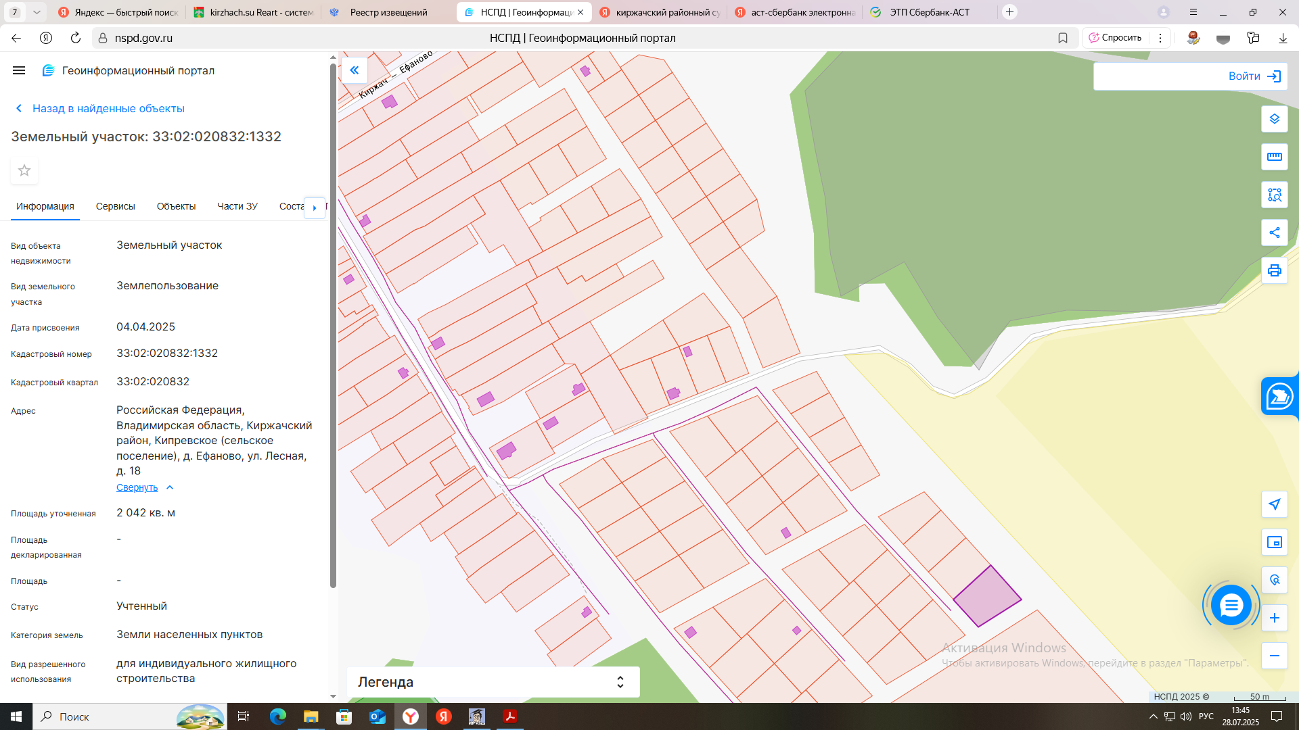
Task: Open the chat support bubble
Action: point(1231,605)
